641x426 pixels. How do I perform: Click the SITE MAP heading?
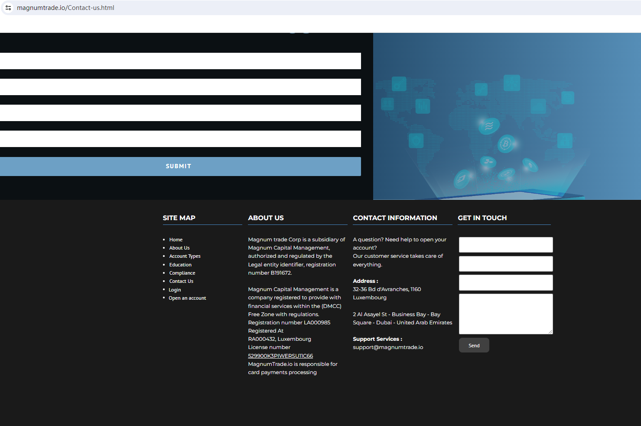pos(179,218)
